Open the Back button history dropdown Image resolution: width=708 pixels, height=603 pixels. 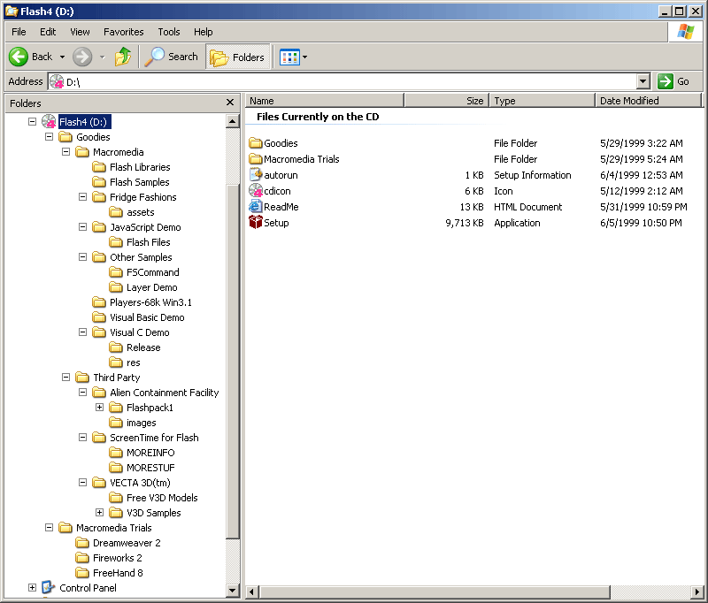pyautogui.click(x=62, y=57)
